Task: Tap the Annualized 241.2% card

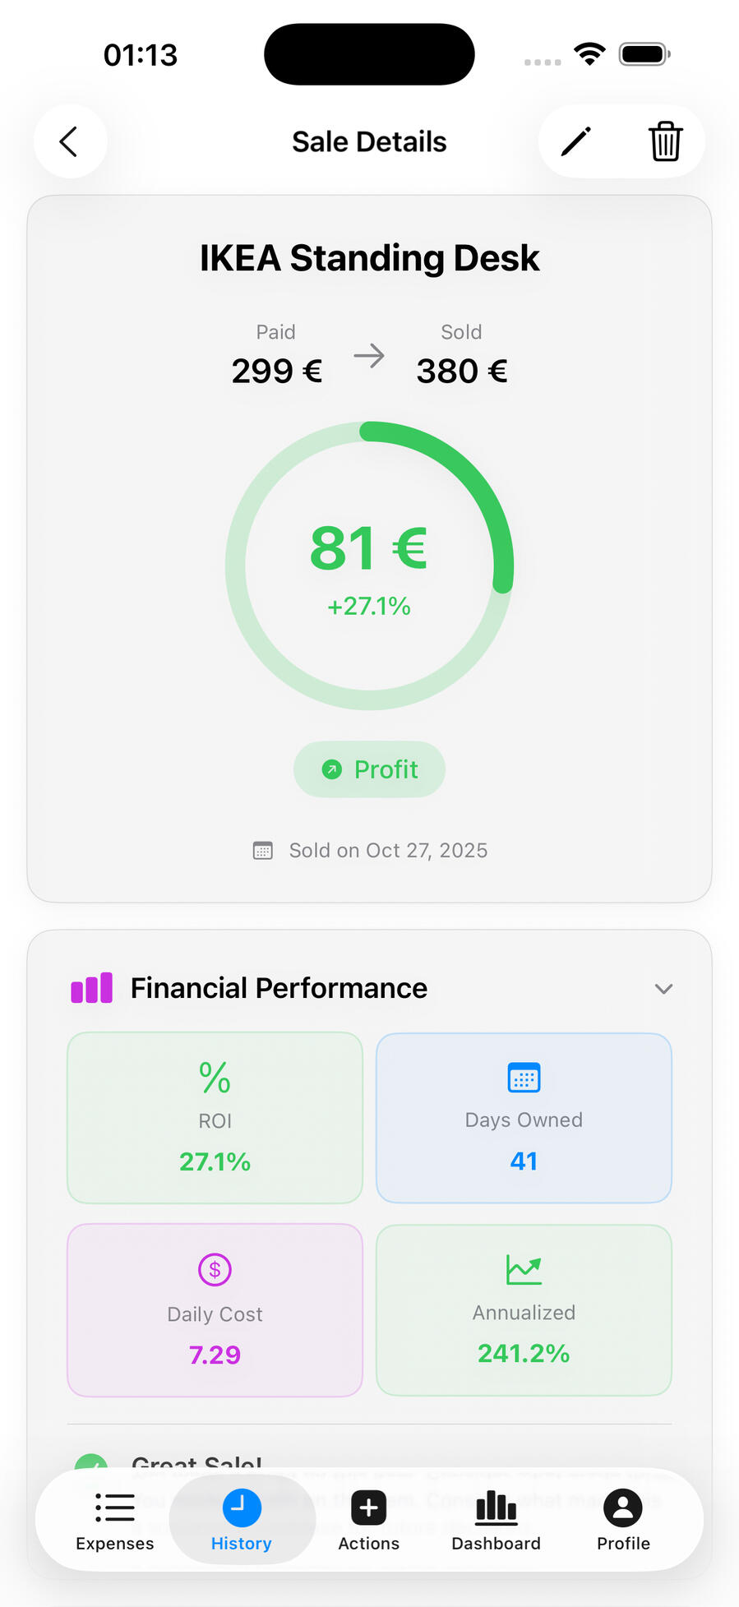Action: (x=524, y=1310)
